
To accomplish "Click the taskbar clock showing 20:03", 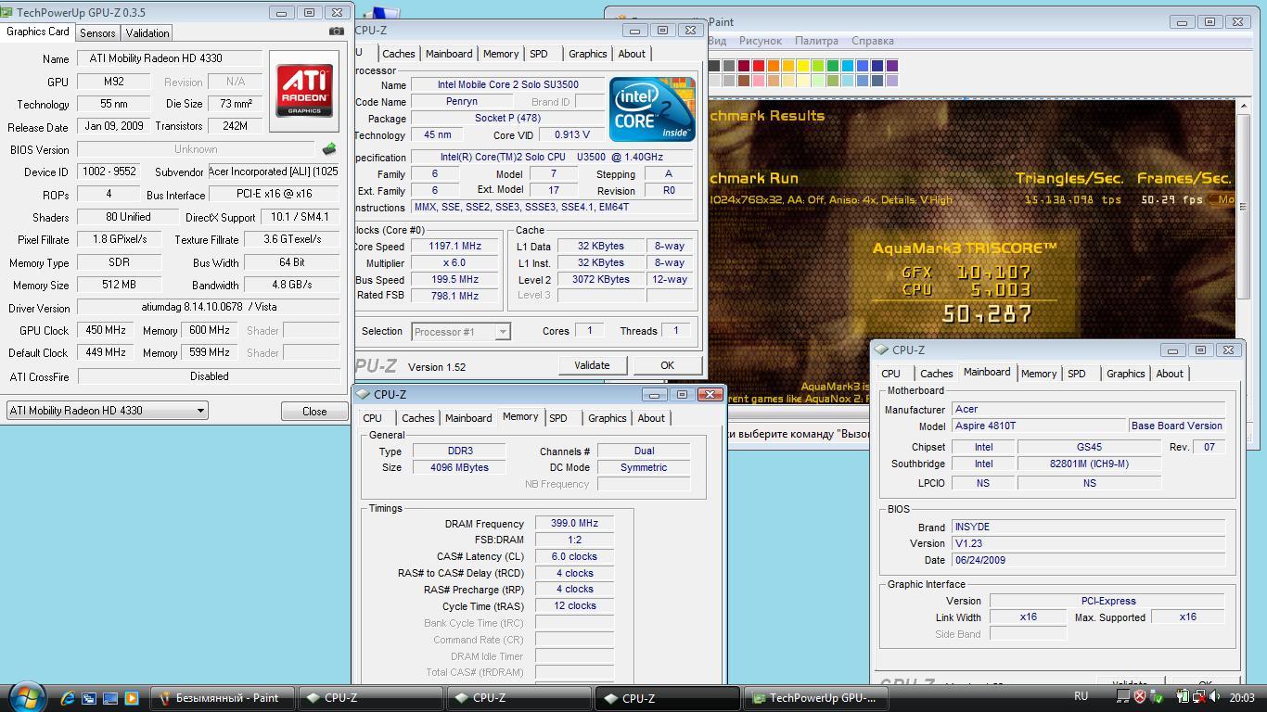I will pyautogui.click(x=1241, y=697).
